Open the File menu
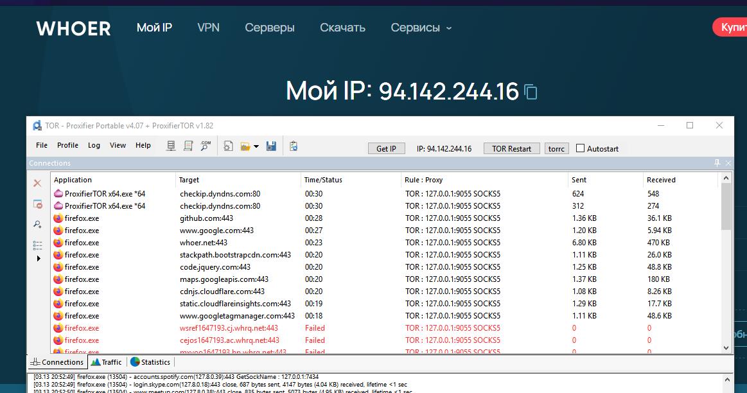 pos(42,145)
